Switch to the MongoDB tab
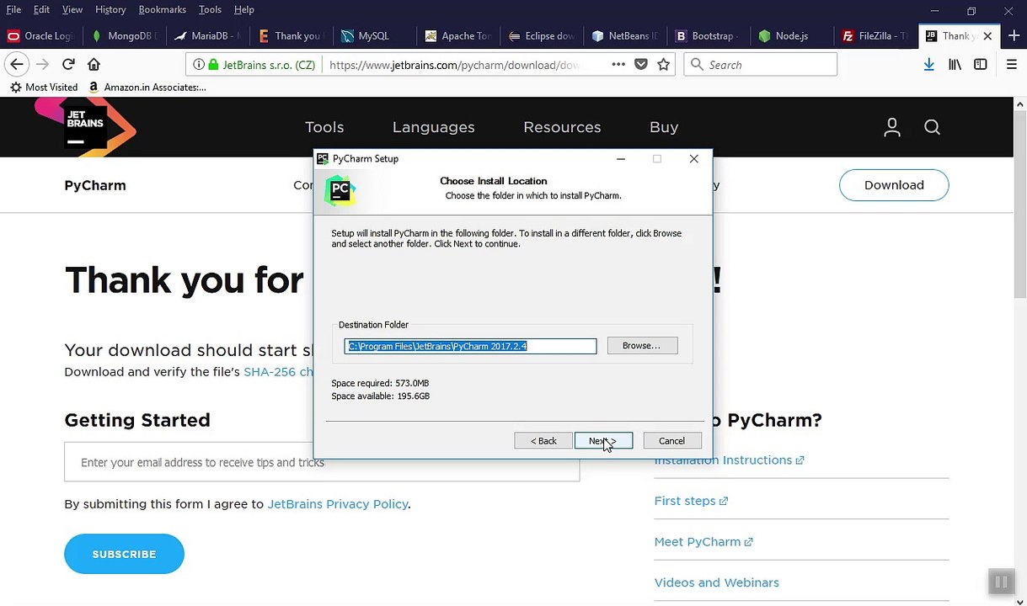1027x606 pixels. (x=124, y=36)
